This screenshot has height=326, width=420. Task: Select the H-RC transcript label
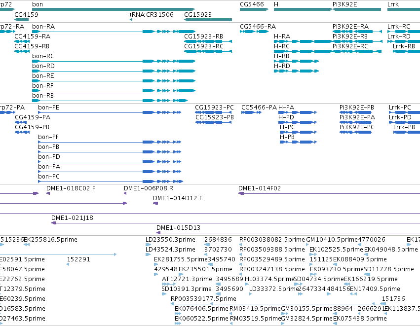coord(282,46)
